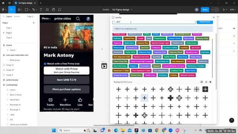238x134 pixels.
Task: Open Figma help button
Action: tap(232, 120)
